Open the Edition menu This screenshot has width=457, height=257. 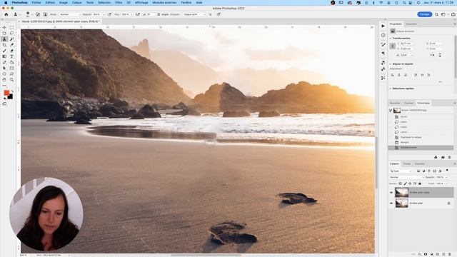tap(50, 3)
